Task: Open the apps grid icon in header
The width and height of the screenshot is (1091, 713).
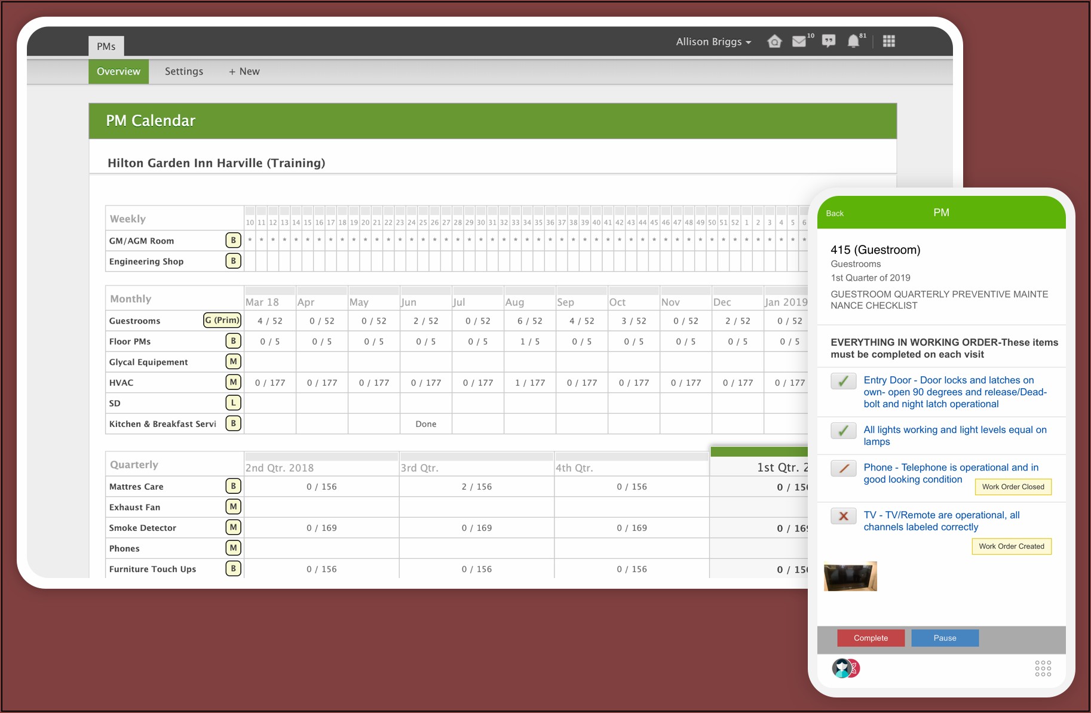Action: pyautogui.click(x=888, y=41)
